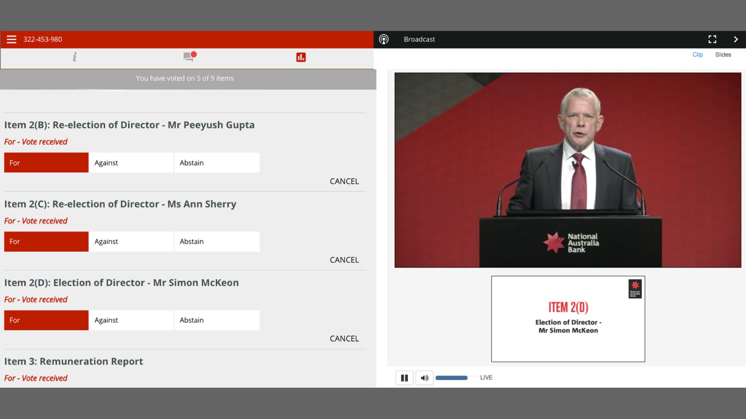
Task: Click the broadcast signal icon
Action: pos(384,39)
